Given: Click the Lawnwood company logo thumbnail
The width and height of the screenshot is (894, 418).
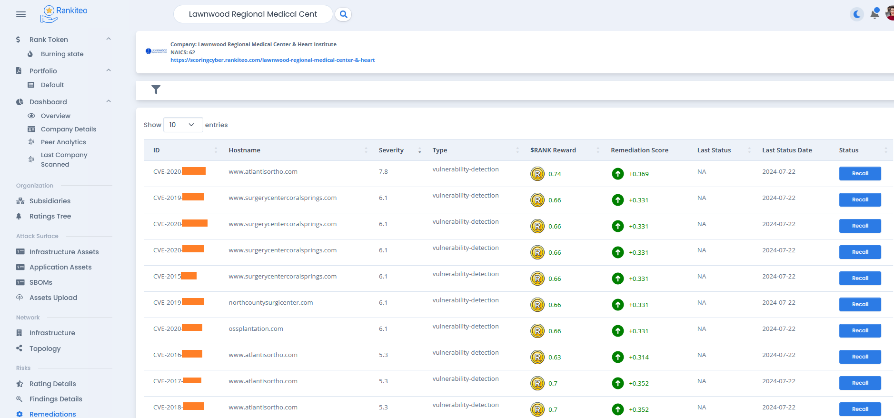Looking at the screenshot, I should pyautogui.click(x=156, y=51).
